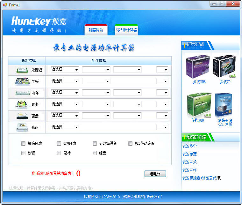
Task: Expand the 显卡 third dropdown
Action: [x=127, y=104]
